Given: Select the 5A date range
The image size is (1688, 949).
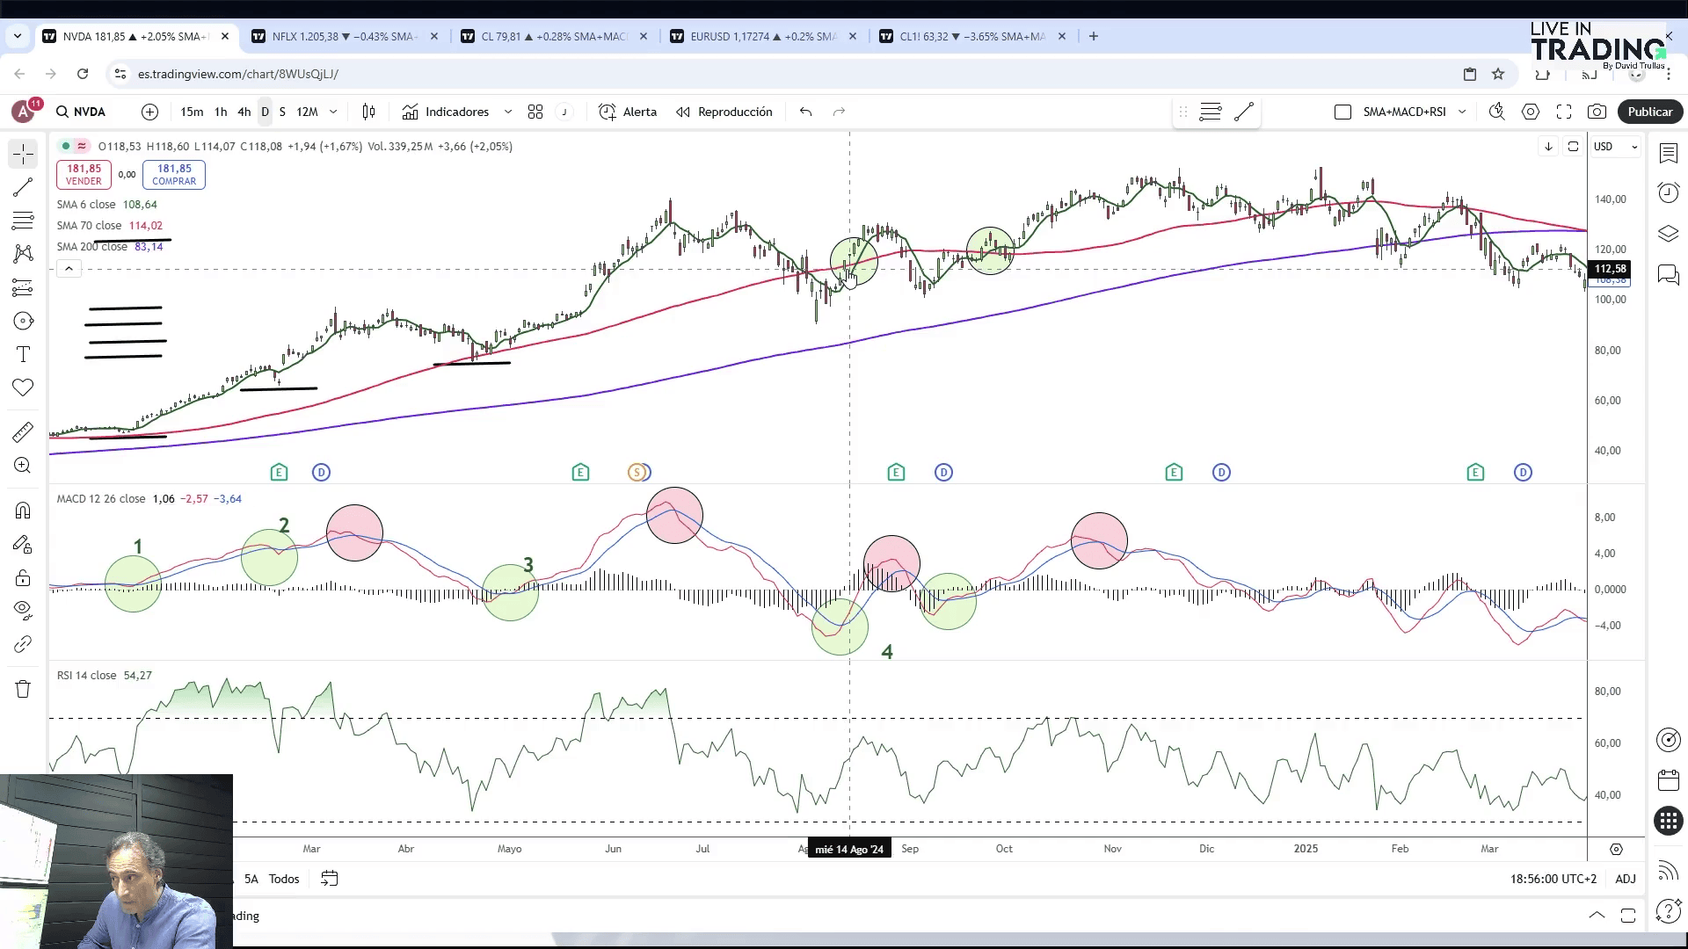Looking at the screenshot, I should (x=251, y=879).
